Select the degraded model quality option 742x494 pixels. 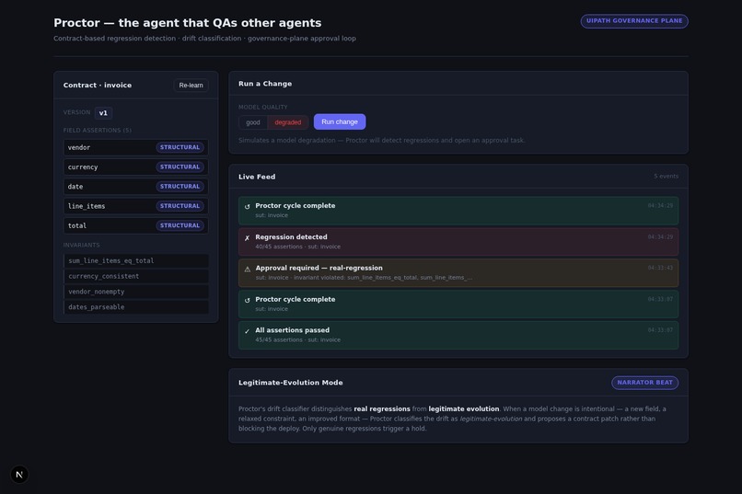(x=288, y=122)
